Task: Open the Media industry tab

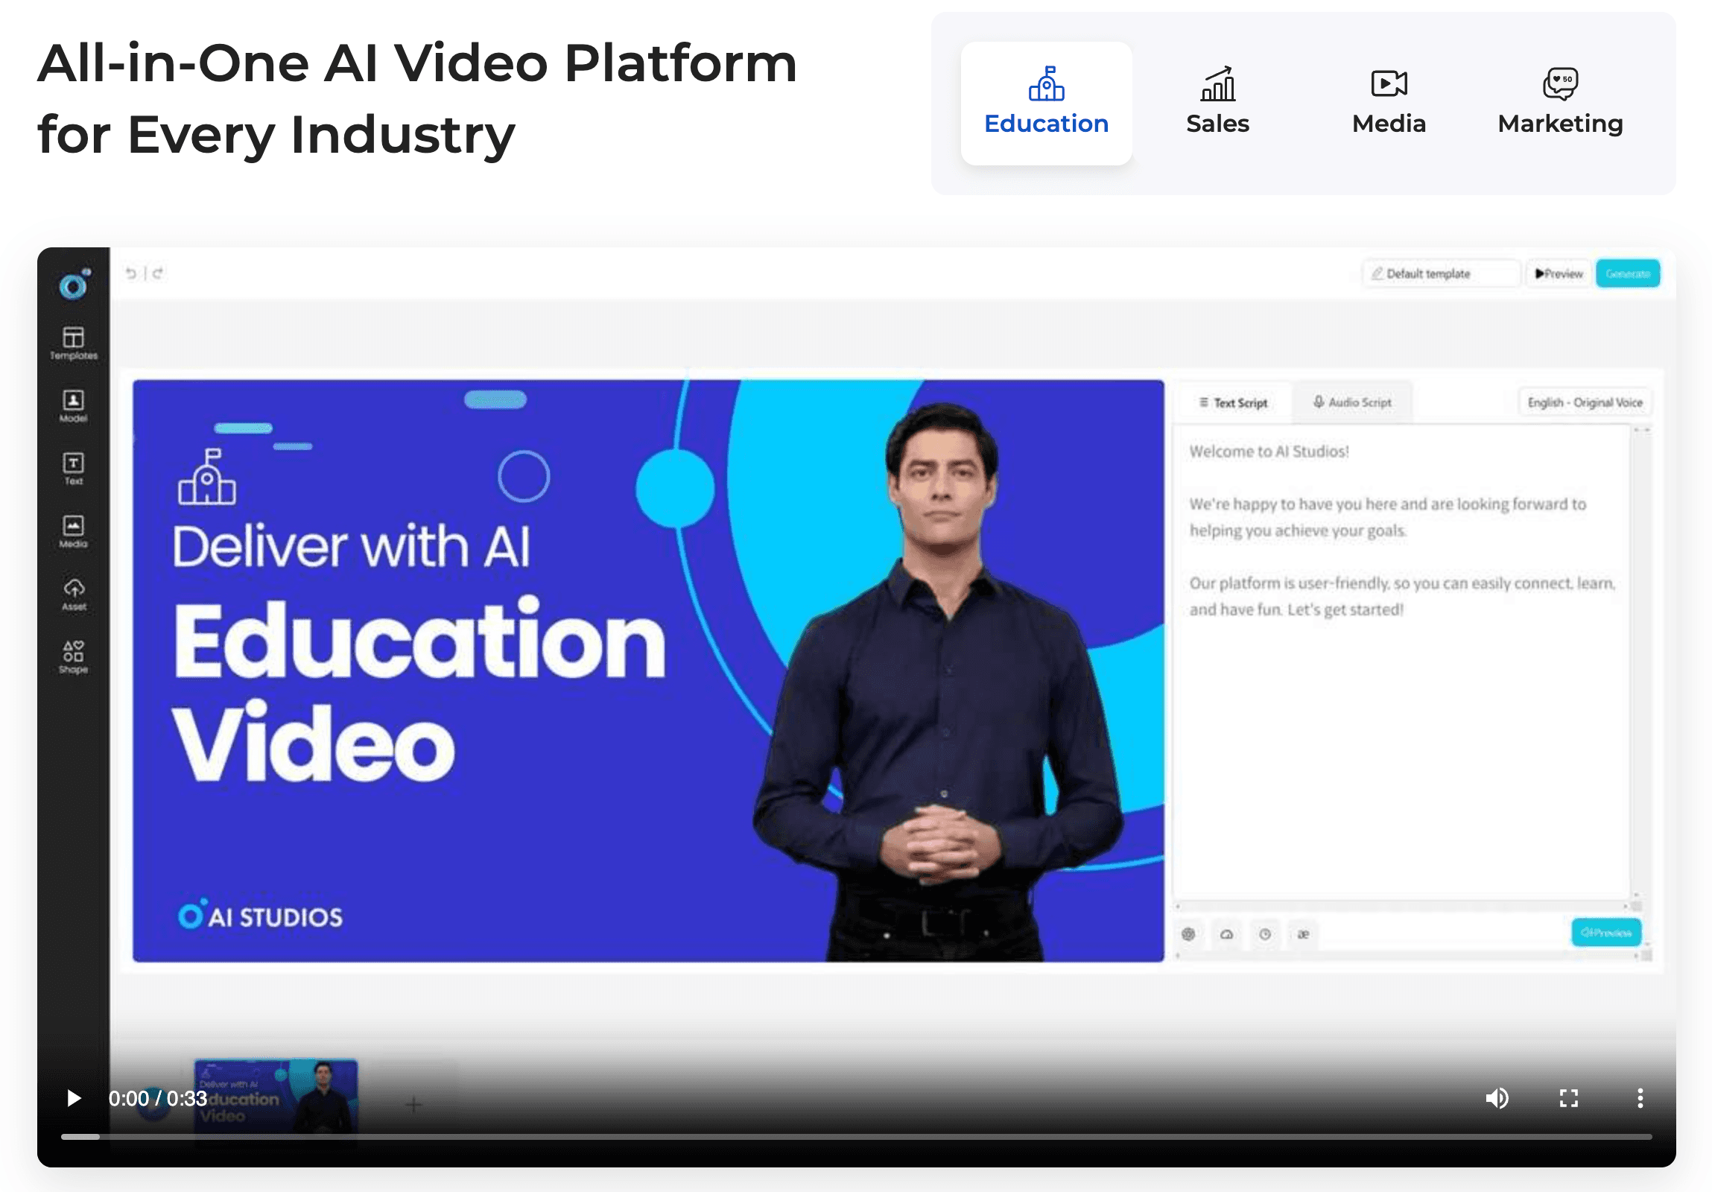Action: coord(1389,103)
